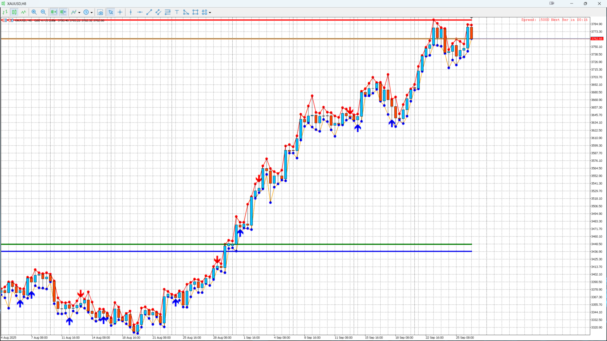This screenshot has width=607, height=341.
Task: Select the trendline drawing tool
Action: [149, 12]
